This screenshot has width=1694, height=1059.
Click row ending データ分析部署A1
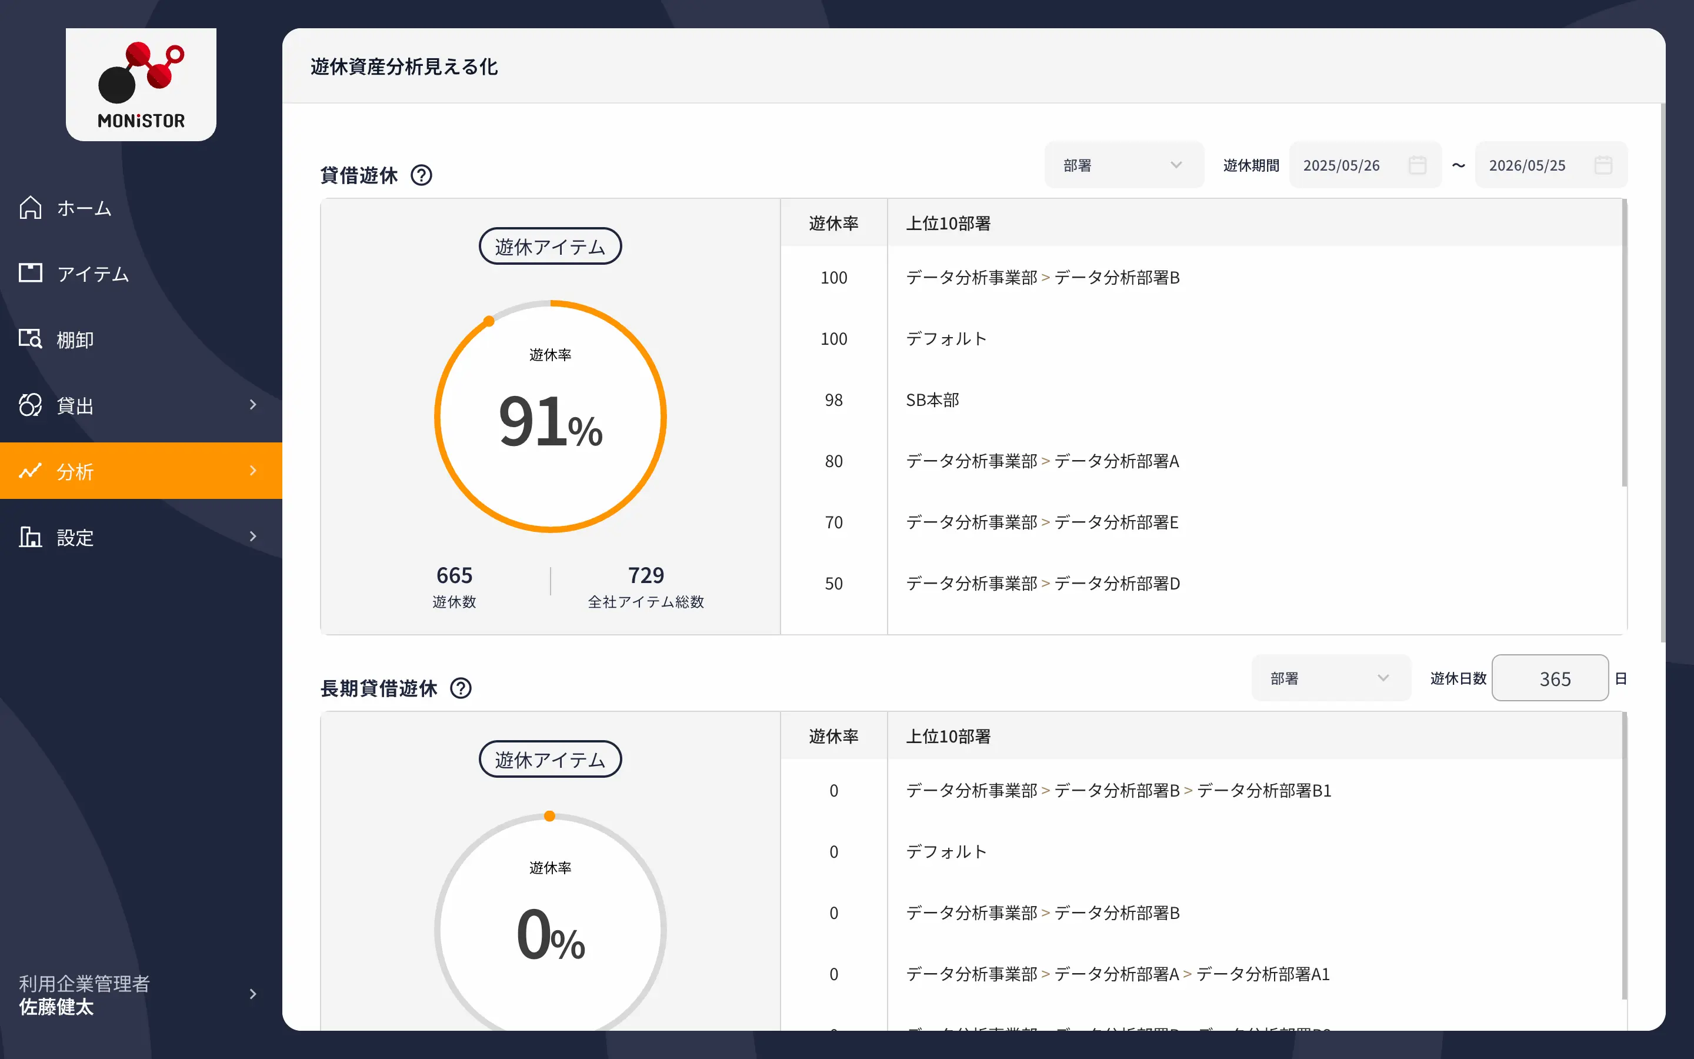pos(1201,974)
